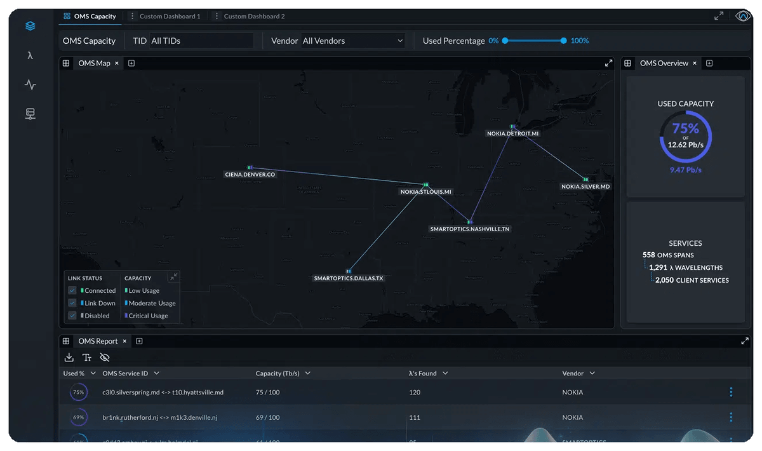Image resolution: width=762 pixels, height=451 pixels.
Task: Open options menu for rutherford row
Action: point(731,417)
